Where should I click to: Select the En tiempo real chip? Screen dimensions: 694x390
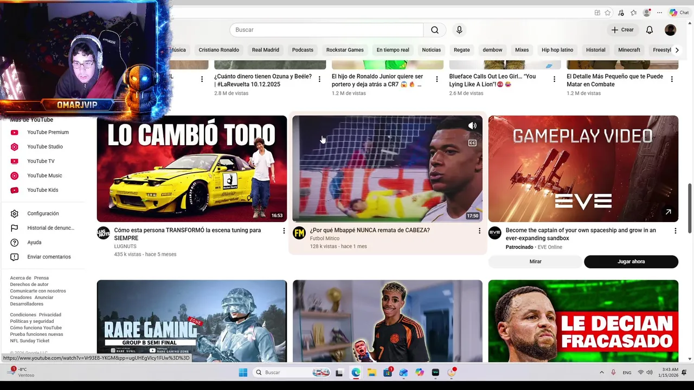click(x=393, y=50)
